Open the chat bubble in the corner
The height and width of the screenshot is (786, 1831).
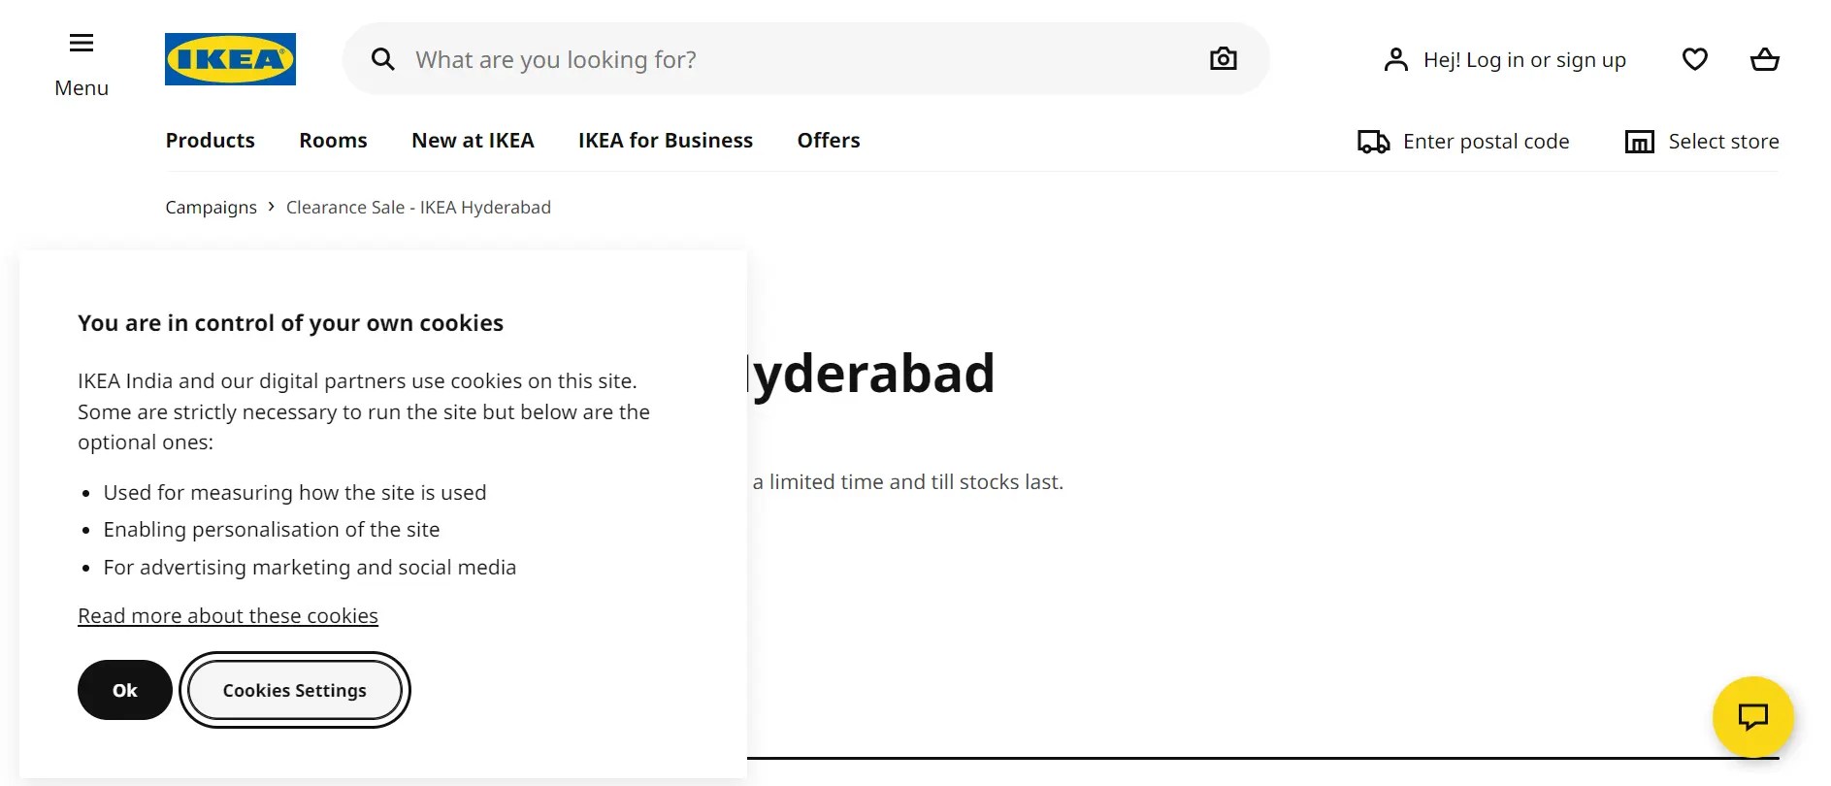[1753, 718]
